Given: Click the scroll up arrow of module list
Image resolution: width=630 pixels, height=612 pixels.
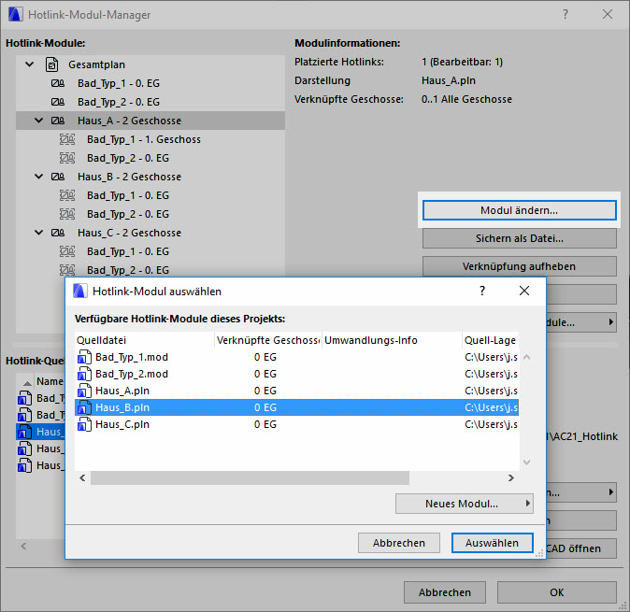Looking at the screenshot, I should click(527, 357).
